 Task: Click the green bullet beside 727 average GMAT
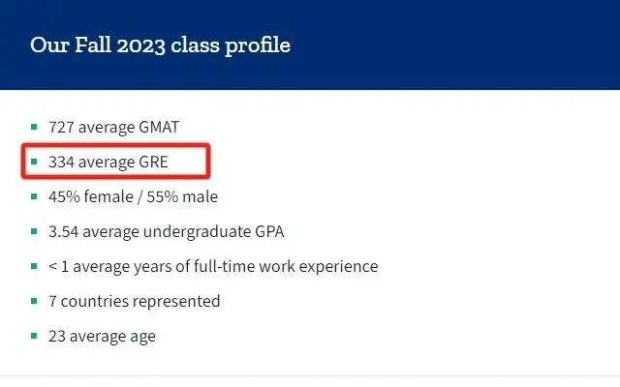point(34,127)
